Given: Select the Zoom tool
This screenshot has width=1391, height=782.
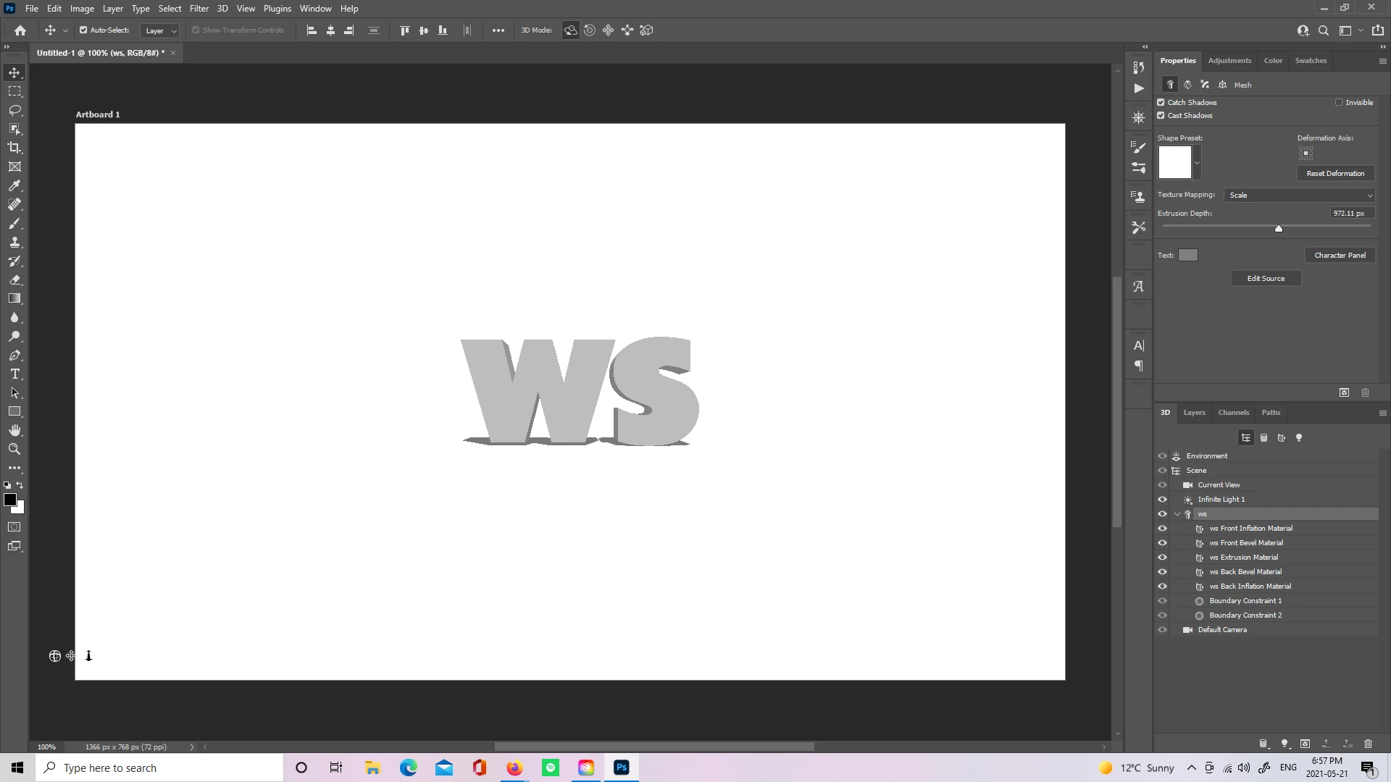Looking at the screenshot, I should (x=14, y=449).
